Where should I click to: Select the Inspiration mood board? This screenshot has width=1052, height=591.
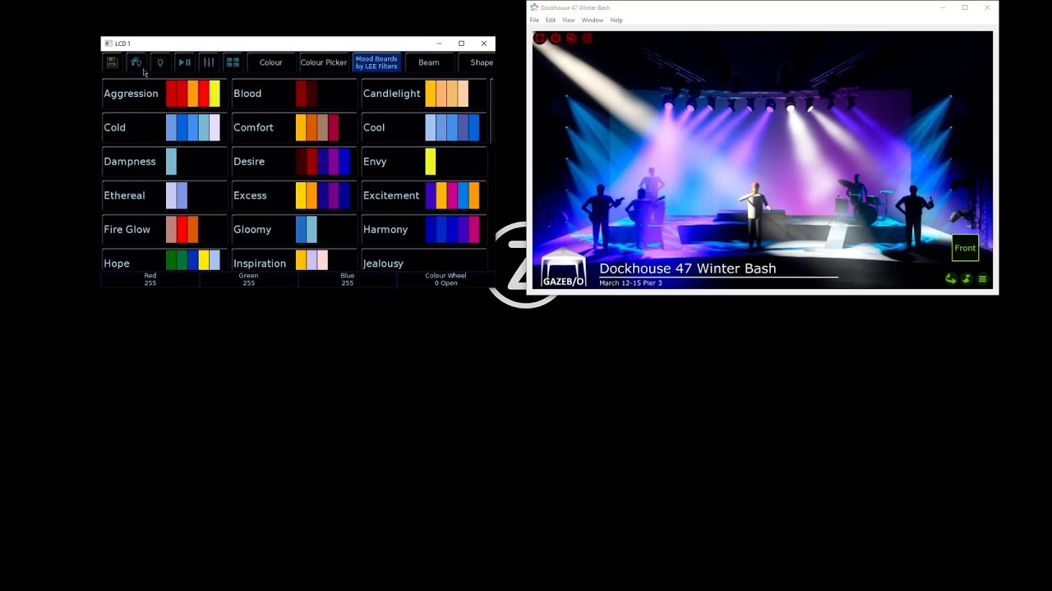tap(294, 260)
